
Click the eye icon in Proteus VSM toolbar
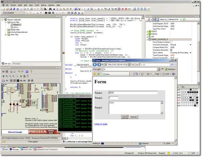(7, 81)
